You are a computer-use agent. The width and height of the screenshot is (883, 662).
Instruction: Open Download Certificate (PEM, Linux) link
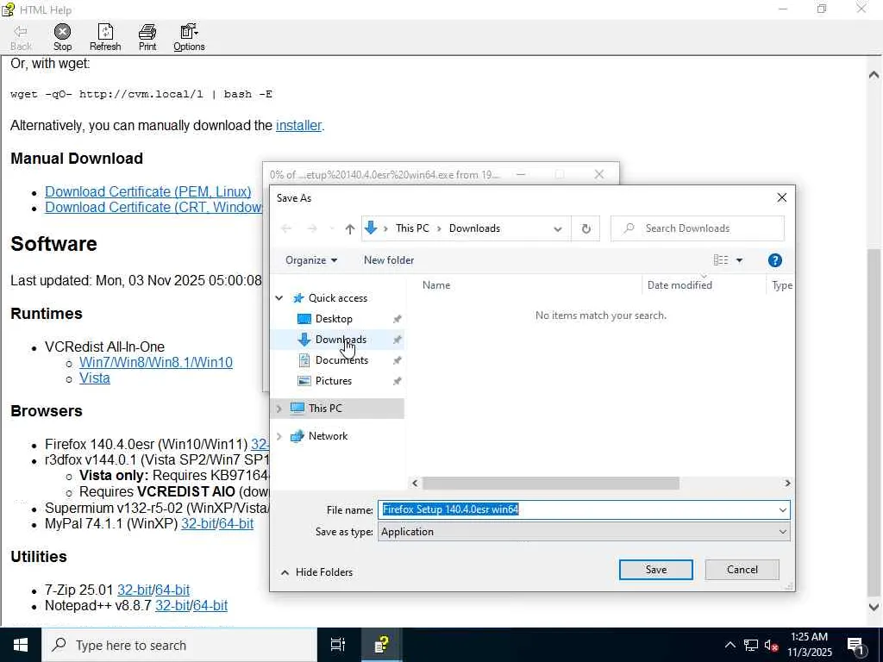click(148, 191)
